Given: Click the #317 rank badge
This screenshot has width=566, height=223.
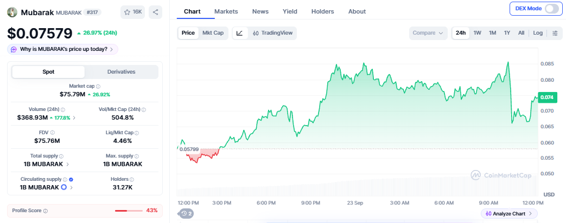Looking at the screenshot, I should [92, 12].
